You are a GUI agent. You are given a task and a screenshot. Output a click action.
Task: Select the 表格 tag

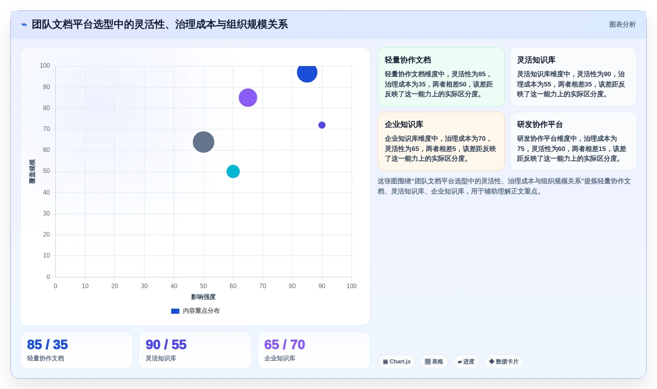pyautogui.click(x=434, y=362)
